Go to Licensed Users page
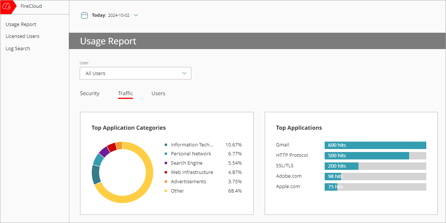Viewport: 446px width, 223px height. point(22,36)
